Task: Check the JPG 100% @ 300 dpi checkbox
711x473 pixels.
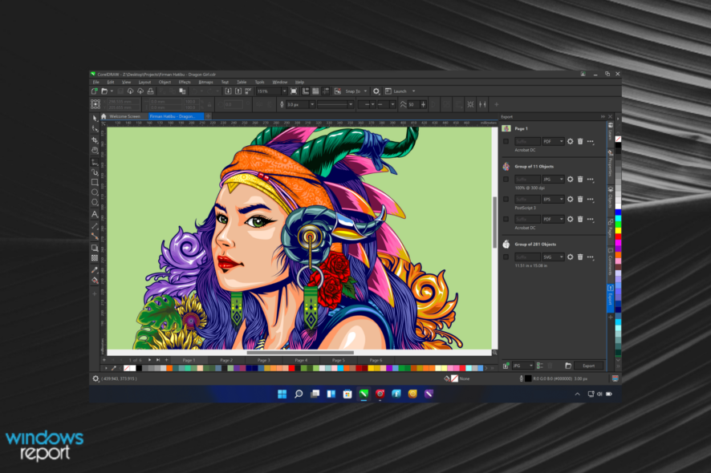Action: point(506,180)
